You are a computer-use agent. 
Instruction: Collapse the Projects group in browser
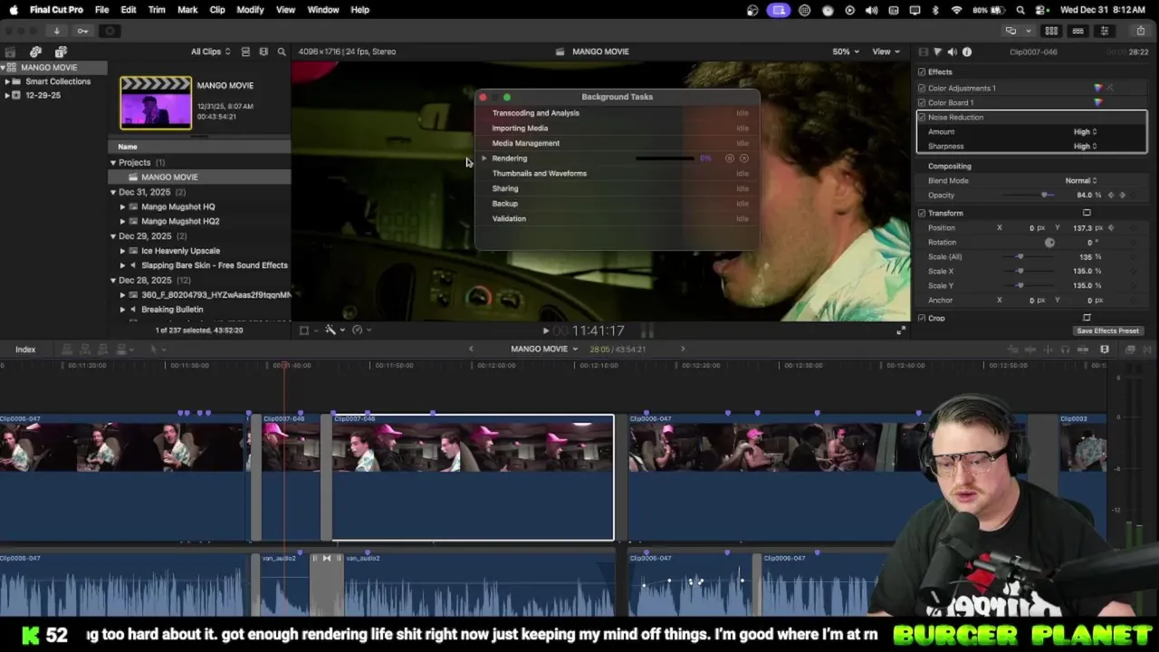click(113, 162)
